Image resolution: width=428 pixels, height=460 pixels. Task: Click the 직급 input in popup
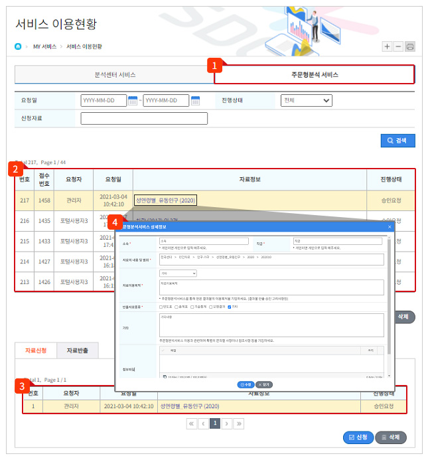click(338, 241)
